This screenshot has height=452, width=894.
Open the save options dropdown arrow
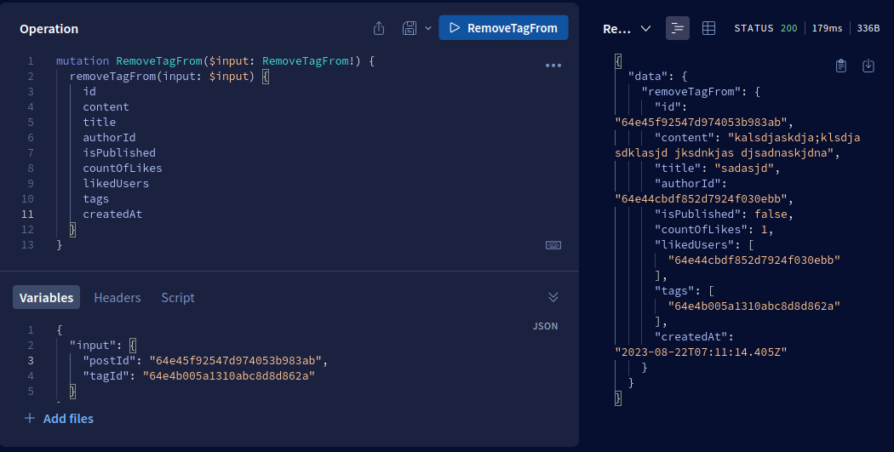point(428,28)
